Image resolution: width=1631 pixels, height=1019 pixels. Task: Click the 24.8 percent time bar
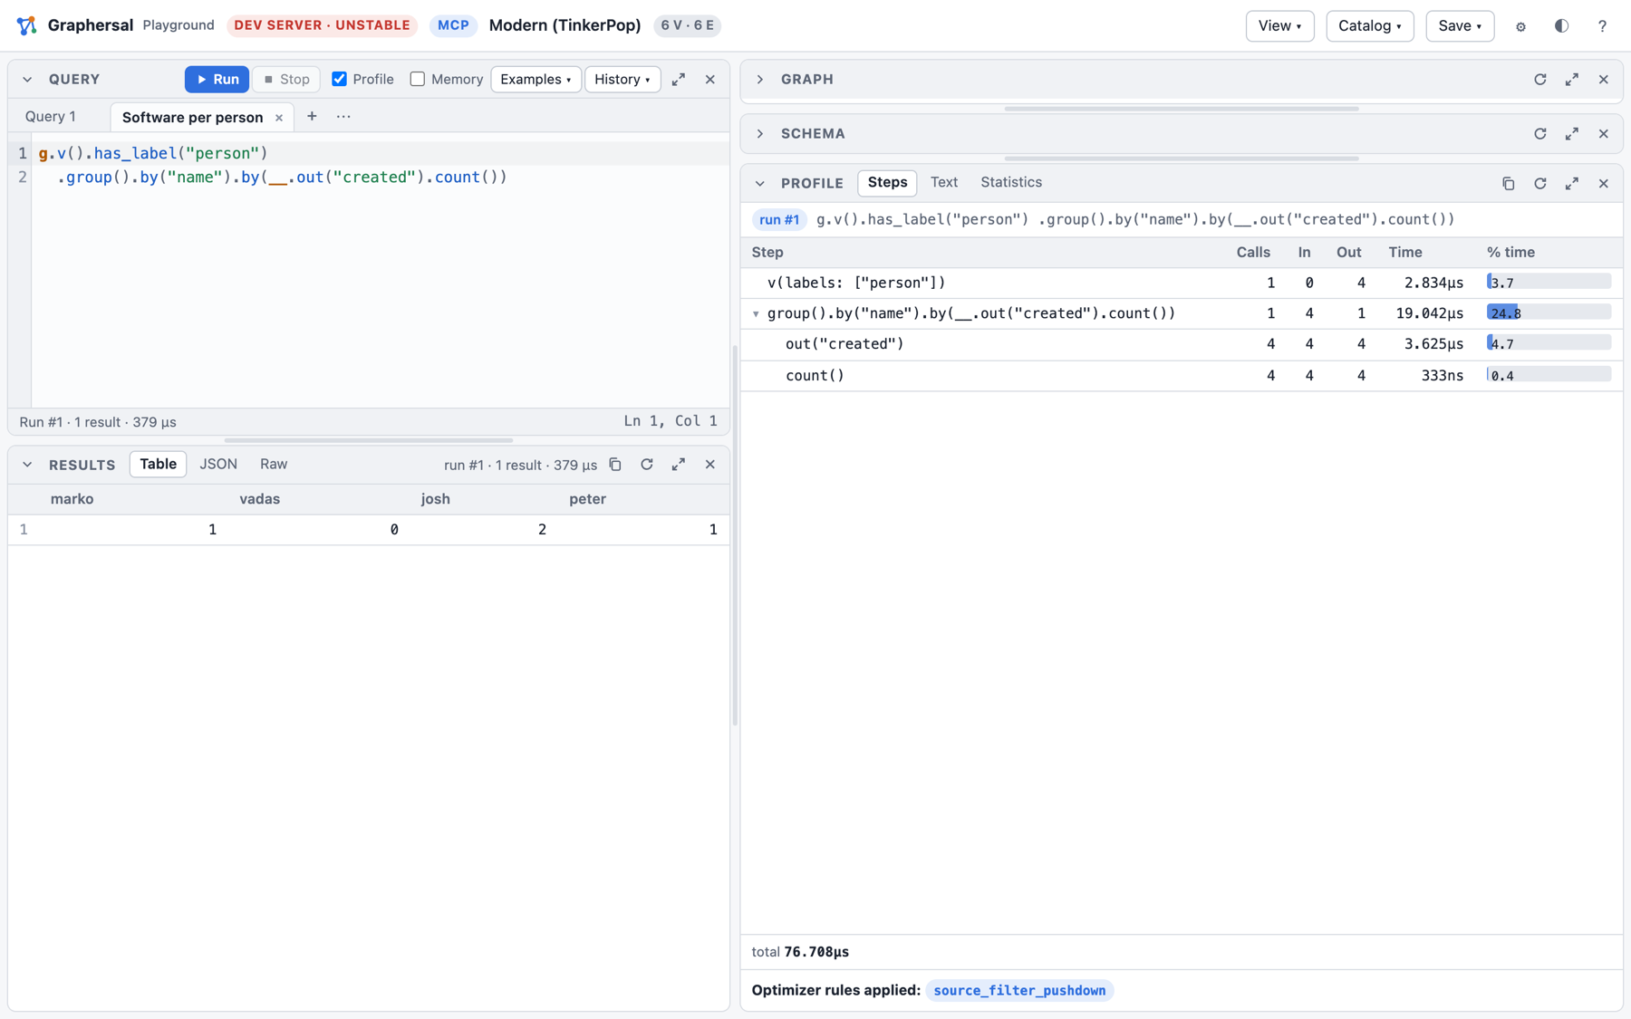(x=1549, y=312)
